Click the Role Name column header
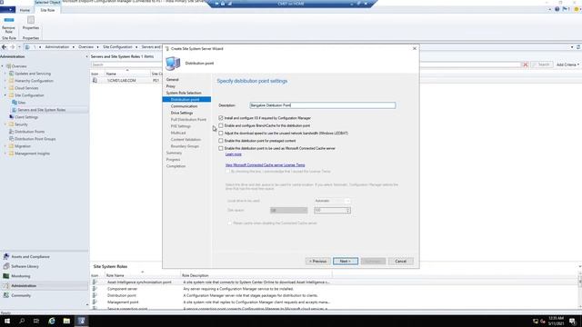This screenshot has height=327, width=582. click(115, 275)
